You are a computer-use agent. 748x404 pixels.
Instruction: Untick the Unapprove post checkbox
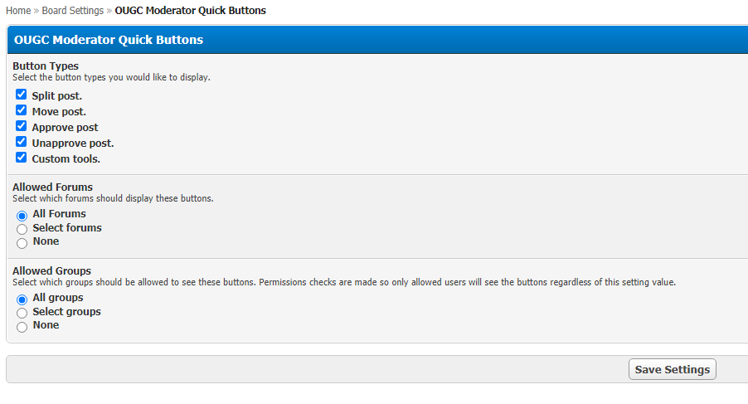[22, 142]
